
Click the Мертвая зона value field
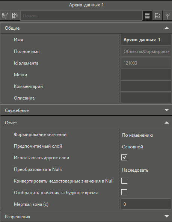point(146,204)
